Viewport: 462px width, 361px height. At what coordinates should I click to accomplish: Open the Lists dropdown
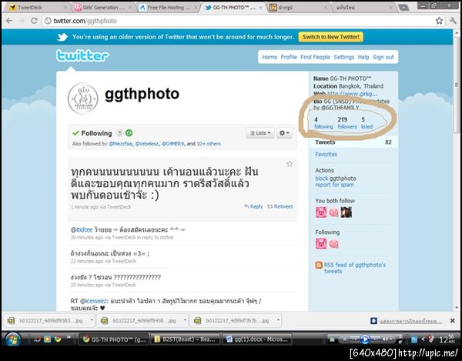coord(260,133)
